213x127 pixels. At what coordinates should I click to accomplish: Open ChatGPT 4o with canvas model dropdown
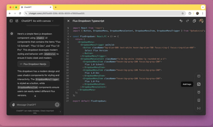coord(37,21)
